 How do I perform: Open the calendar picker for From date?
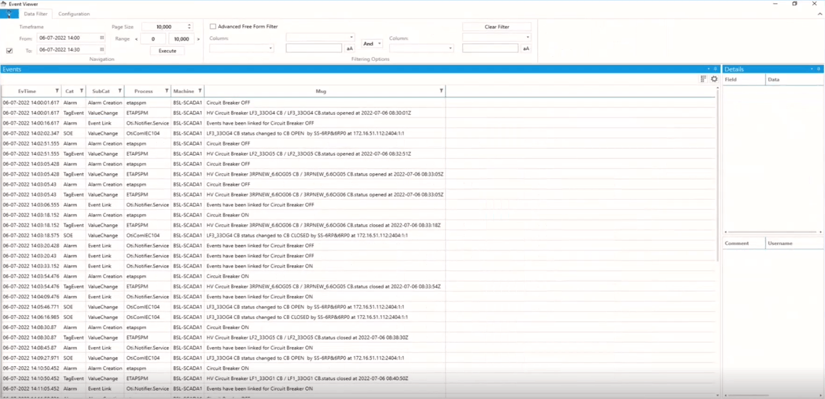[x=102, y=38]
